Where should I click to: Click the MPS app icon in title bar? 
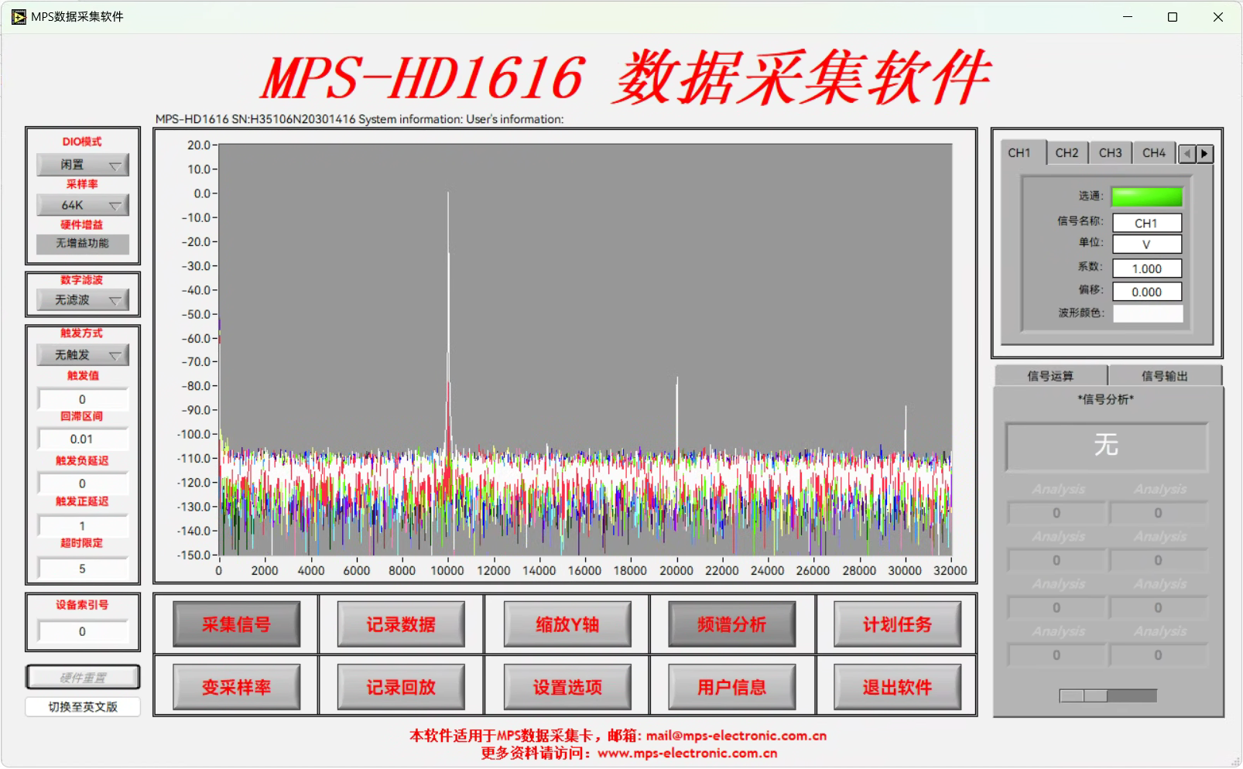point(19,17)
